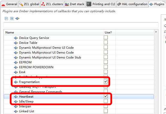Viewport: 166px width, 114px height.
Task: Click the Linked List plugin icon
Action: (16, 111)
